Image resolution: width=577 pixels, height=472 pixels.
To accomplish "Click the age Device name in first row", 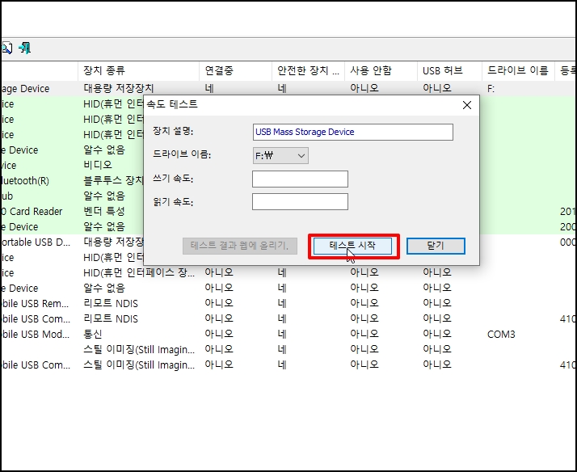I will click(25, 89).
